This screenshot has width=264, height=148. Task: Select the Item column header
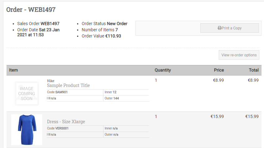13,70
